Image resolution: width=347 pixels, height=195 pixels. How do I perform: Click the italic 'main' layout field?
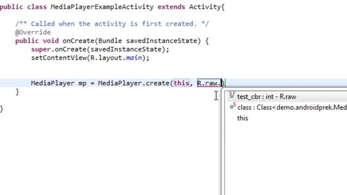coord(134,58)
